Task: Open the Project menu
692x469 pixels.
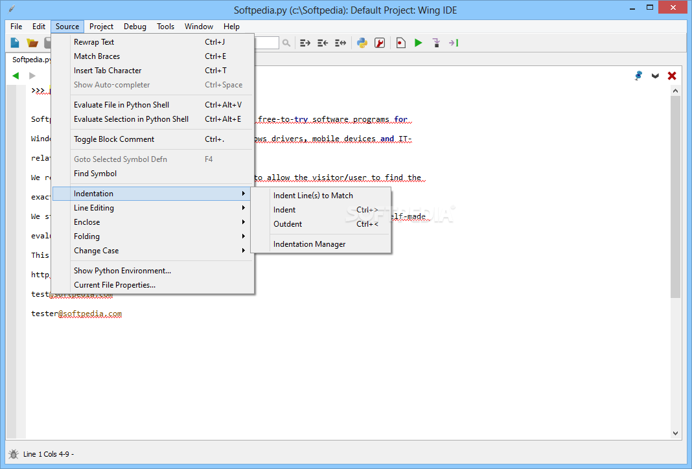Action: point(102,27)
